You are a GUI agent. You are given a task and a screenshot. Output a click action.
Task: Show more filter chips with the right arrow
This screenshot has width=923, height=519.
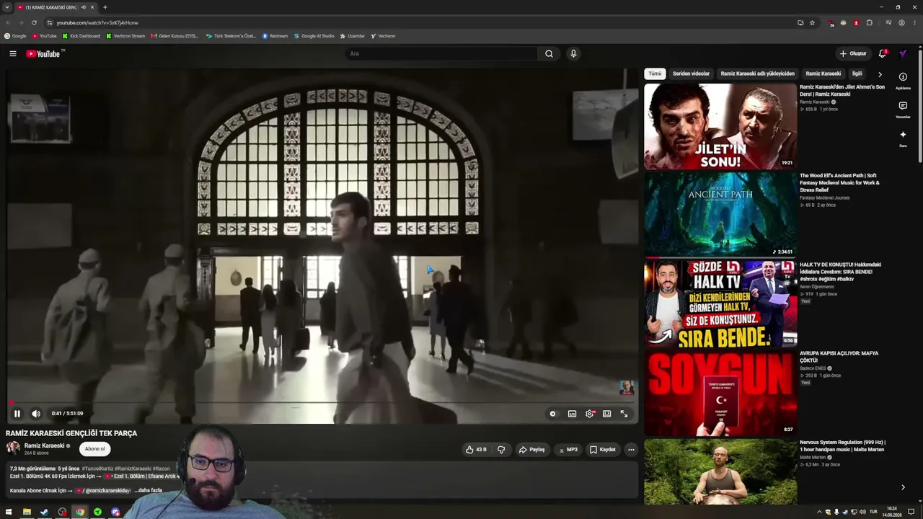click(x=880, y=74)
